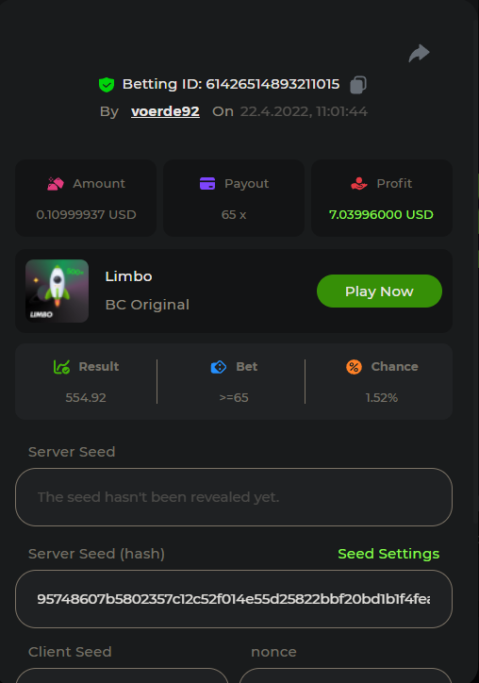Open voerde92 user profile link
The height and width of the screenshot is (683, 479).
(165, 111)
